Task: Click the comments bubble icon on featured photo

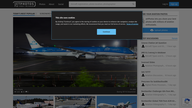Action: point(26,92)
